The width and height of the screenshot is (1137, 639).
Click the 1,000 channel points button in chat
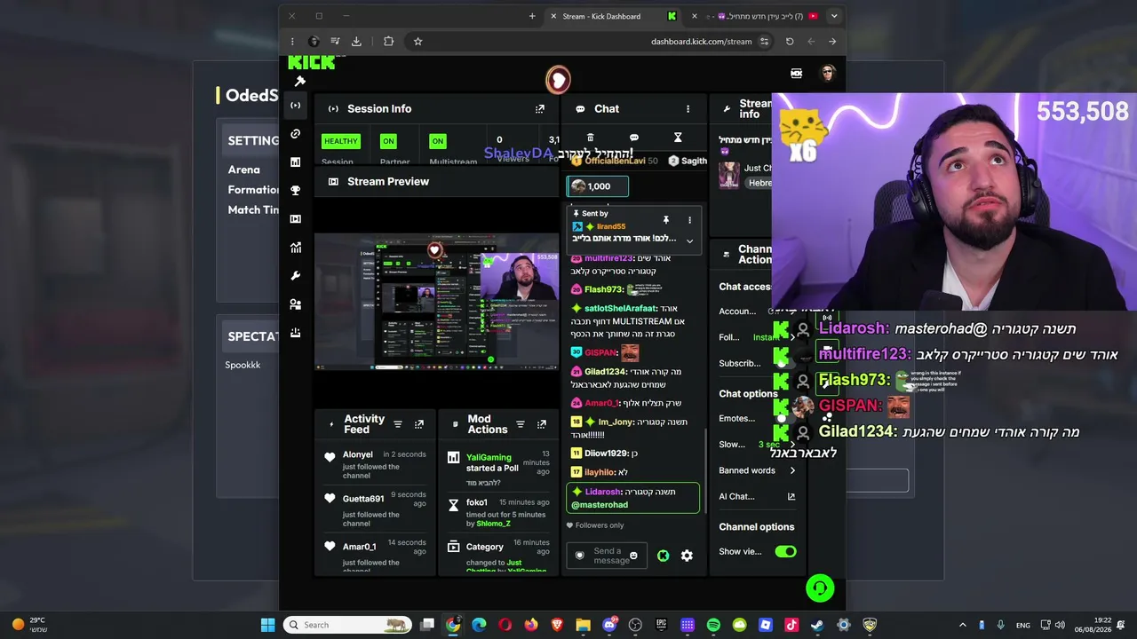[x=598, y=186]
